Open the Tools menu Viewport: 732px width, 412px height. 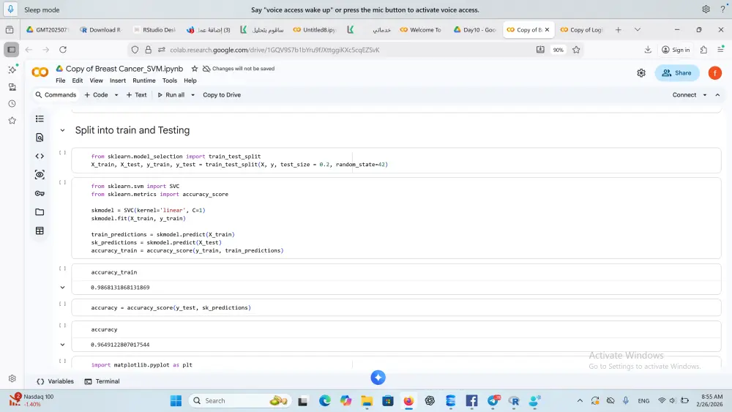170,80
